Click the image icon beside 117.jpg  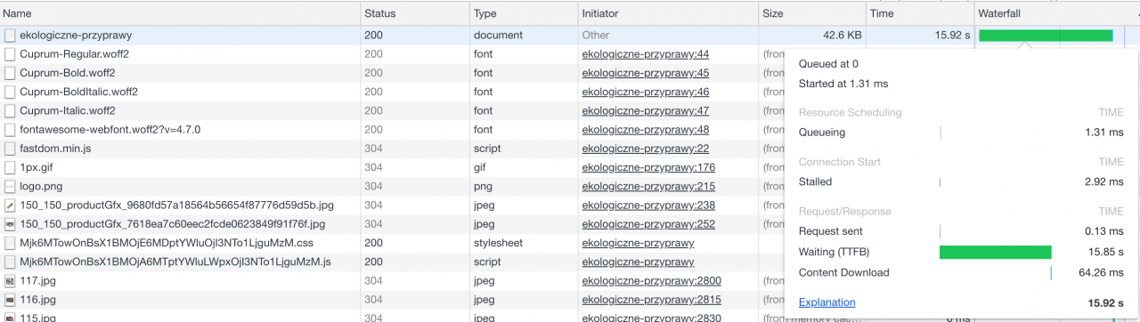click(10, 280)
